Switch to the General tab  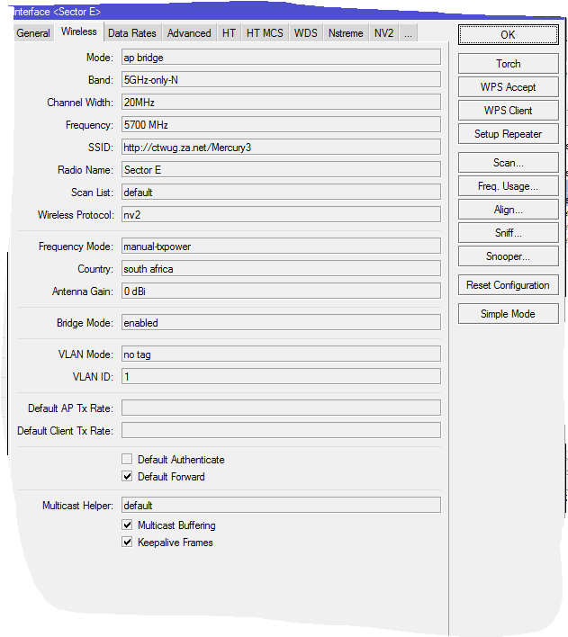pos(33,33)
